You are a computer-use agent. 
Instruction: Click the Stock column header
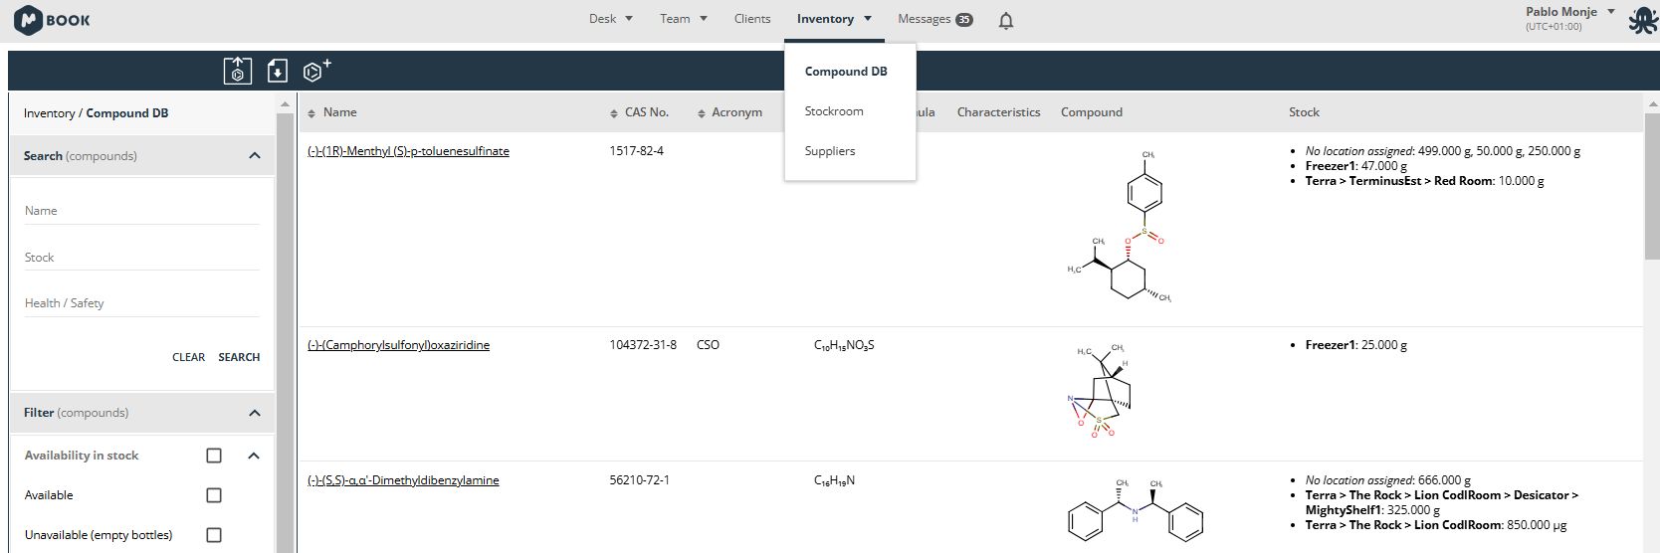[x=1304, y=112]
